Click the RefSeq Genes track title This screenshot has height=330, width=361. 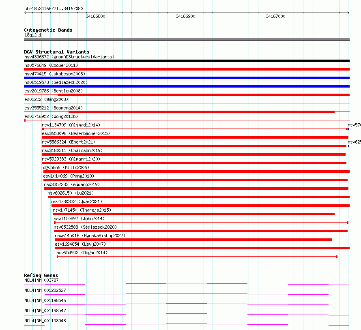41,275
